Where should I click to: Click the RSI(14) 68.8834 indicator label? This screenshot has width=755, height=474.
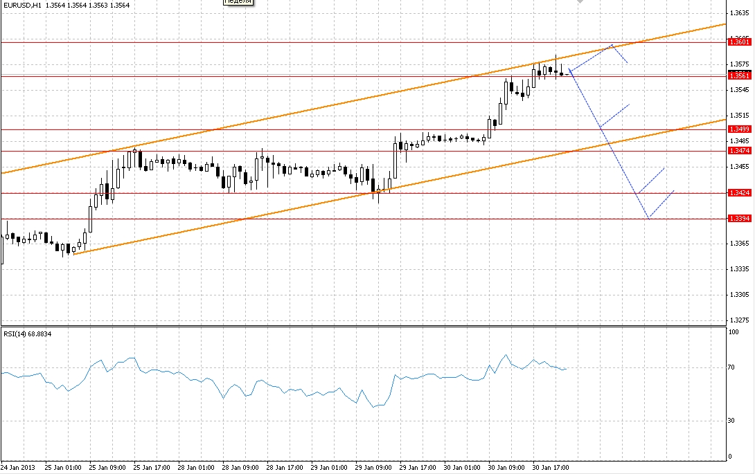(28, 334)
